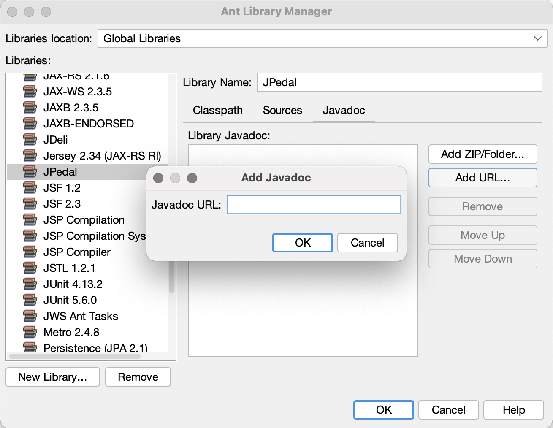Image resolution: width=553 pixels, height=428 pixels.
Task: Click the Jersey 2.34 library book icon
Action: (30, 156)
